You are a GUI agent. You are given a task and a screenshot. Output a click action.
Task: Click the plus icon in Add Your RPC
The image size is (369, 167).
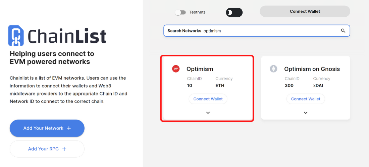(64, 149)
